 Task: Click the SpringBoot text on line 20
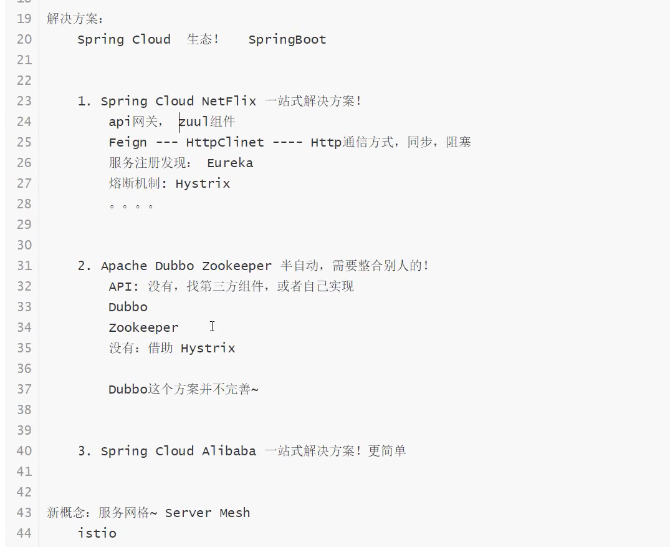(287, 40)
